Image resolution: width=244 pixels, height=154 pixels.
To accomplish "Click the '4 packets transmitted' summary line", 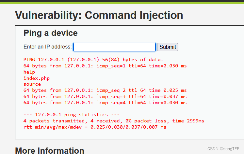I will coord(114,121).
